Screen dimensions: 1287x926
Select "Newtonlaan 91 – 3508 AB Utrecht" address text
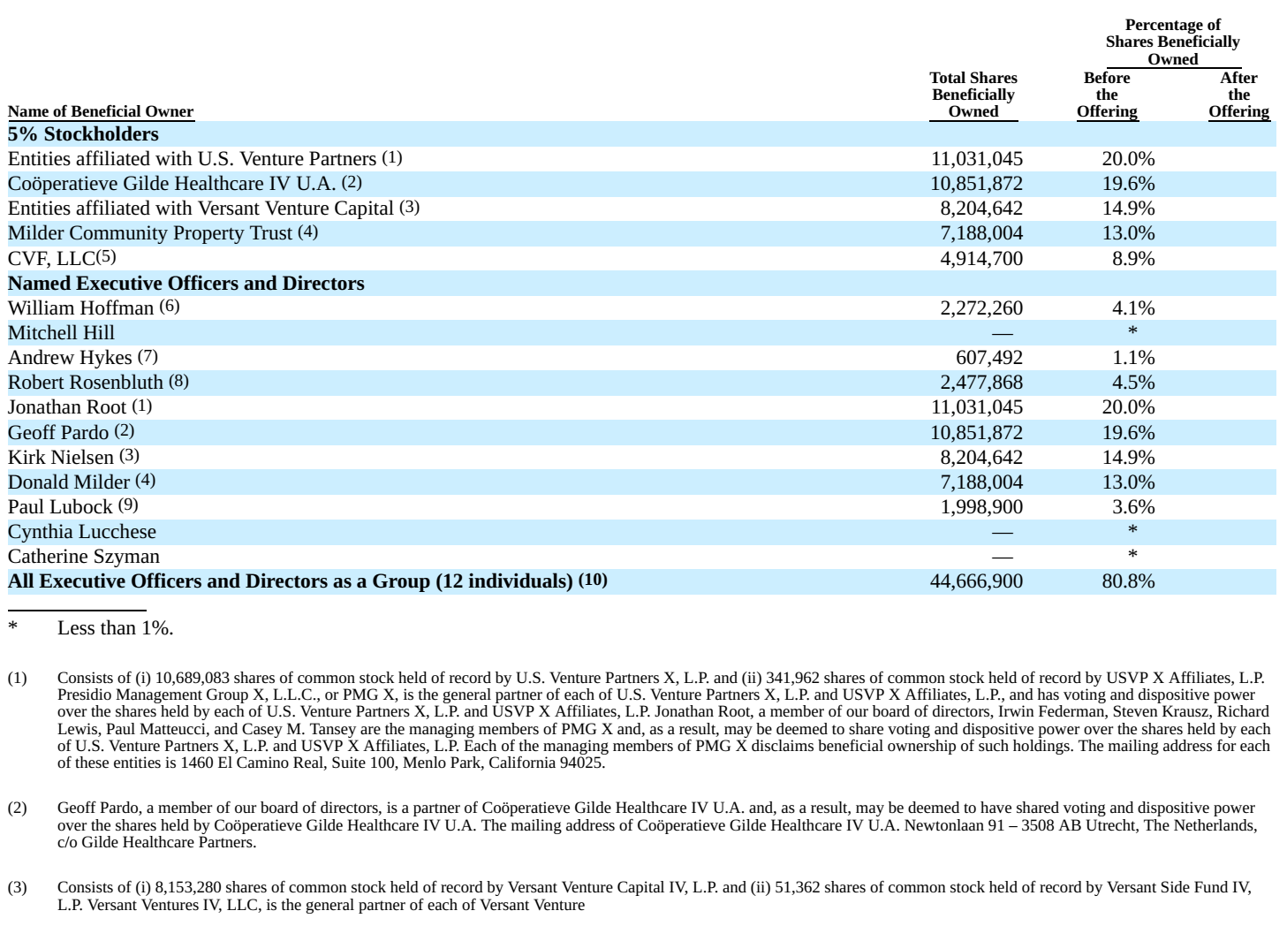point(1020,825)
